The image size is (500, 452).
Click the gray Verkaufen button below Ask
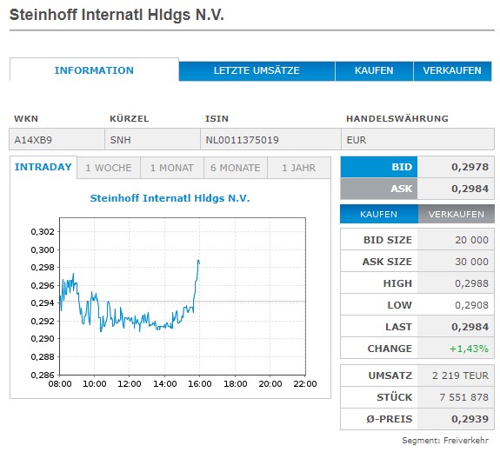[456, 214]
